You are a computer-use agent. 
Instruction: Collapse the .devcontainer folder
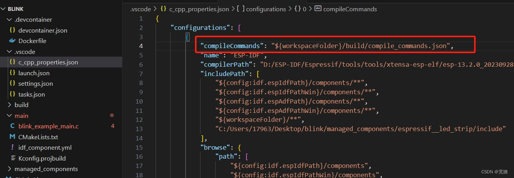9,19
